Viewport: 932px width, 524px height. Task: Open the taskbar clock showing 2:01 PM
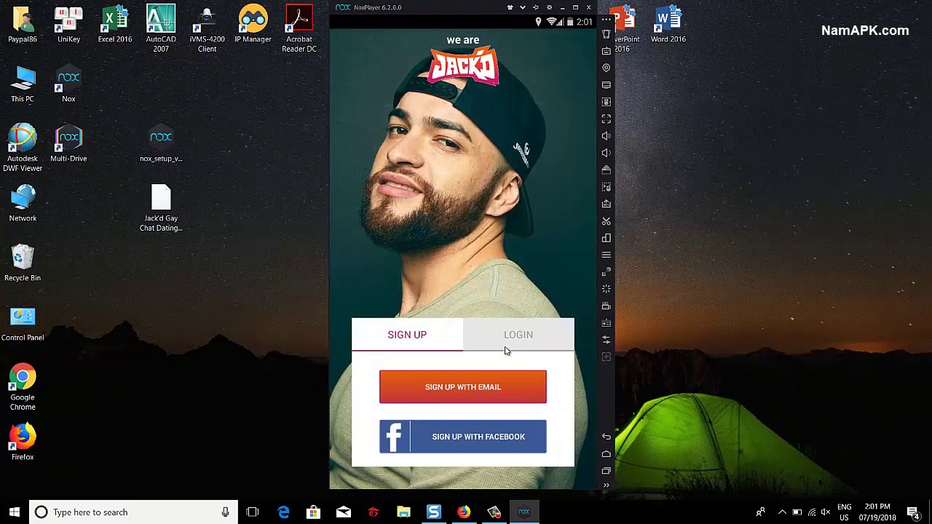pyautogui.click(x=877, y=512)
